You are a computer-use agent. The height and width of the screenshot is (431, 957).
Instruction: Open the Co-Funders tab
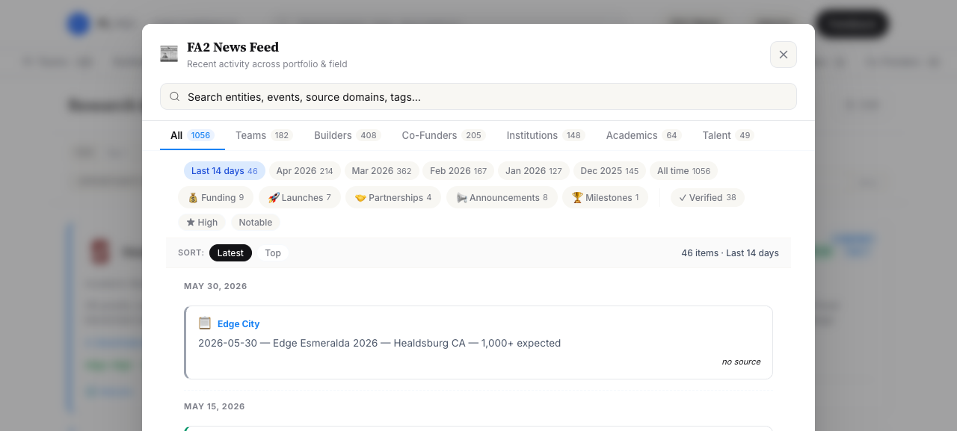tap(444, 135)
